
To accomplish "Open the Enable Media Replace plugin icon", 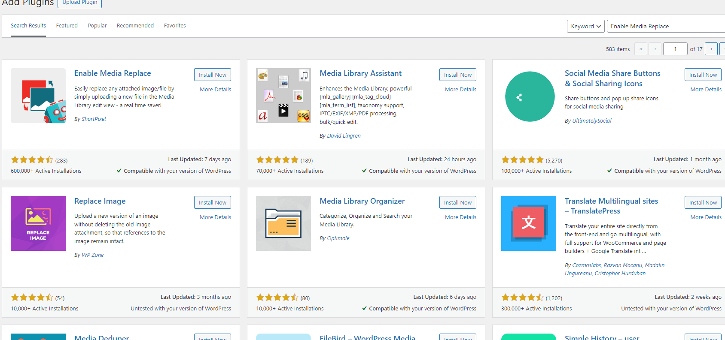I will tap(38, 96).
